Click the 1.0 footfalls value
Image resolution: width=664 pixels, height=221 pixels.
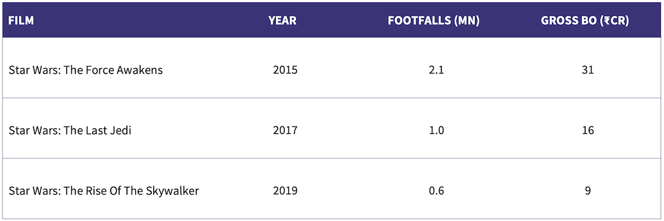[x=436, y=131]
